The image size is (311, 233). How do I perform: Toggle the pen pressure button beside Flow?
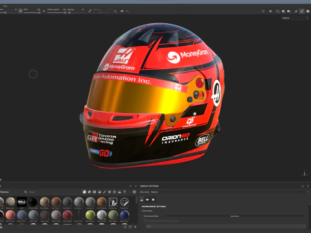(x=44, y=11)
